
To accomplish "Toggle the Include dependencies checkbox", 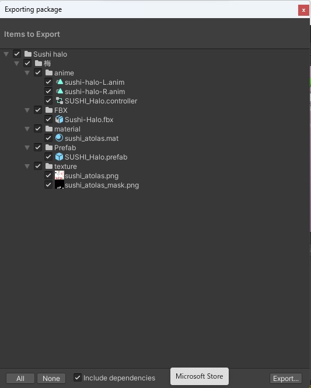I will (78, 377).
